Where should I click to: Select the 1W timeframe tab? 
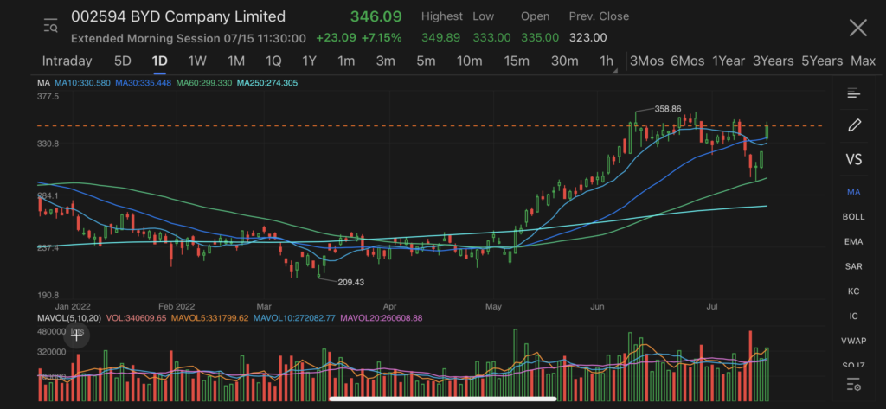[197, 61]
